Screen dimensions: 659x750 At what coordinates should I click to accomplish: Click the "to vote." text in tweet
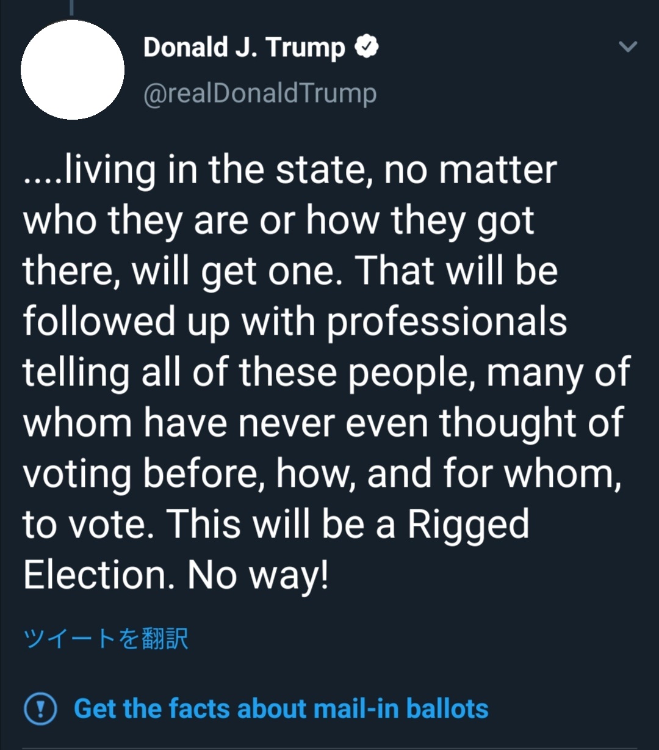click(x=85, y=525)
